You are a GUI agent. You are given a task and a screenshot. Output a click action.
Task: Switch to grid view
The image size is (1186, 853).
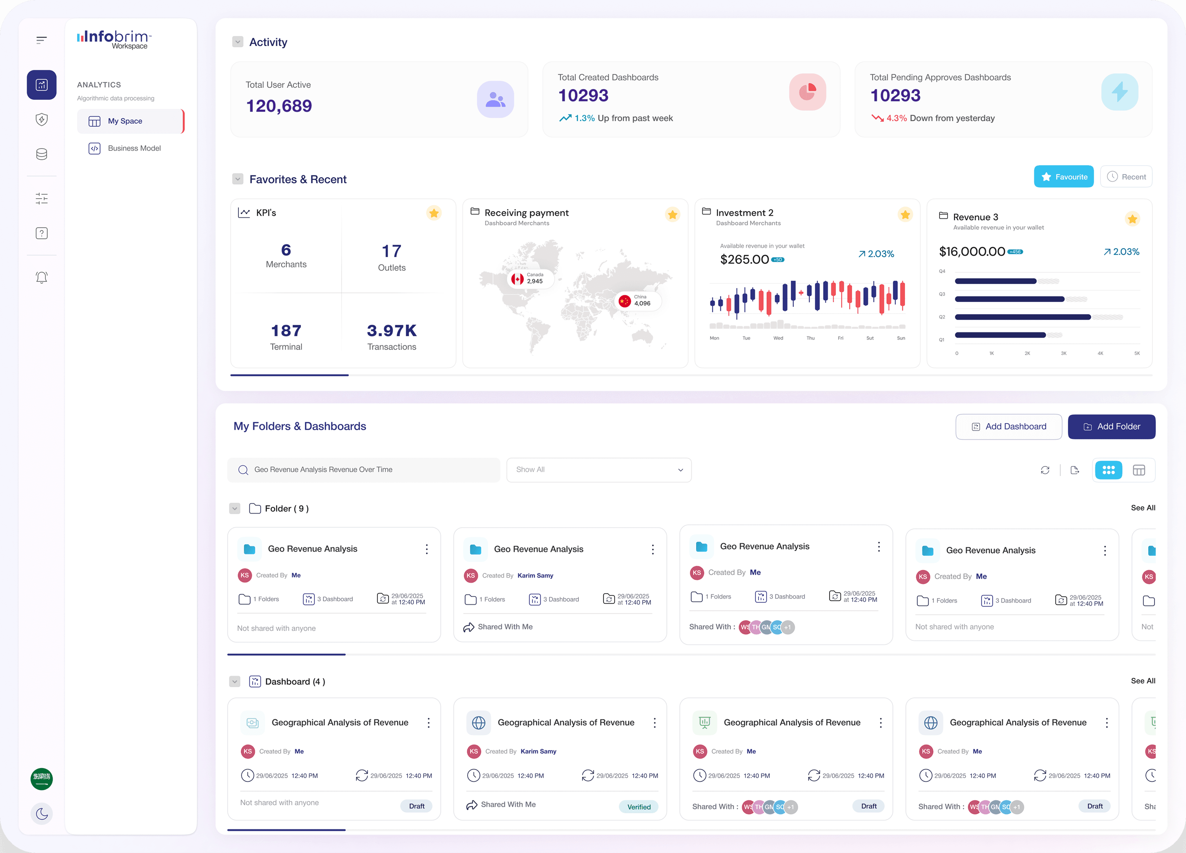pos(1108,470)
